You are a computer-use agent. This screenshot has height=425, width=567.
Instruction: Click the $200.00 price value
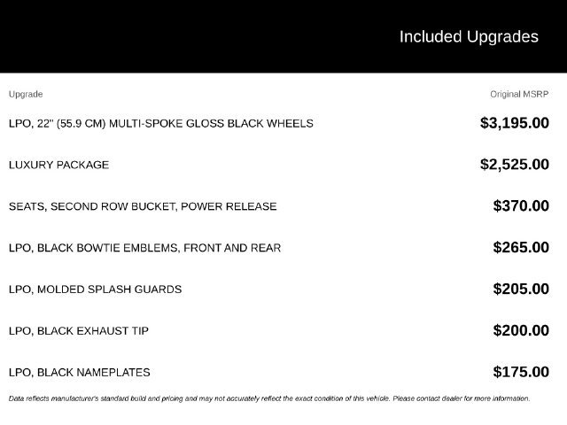521,330
